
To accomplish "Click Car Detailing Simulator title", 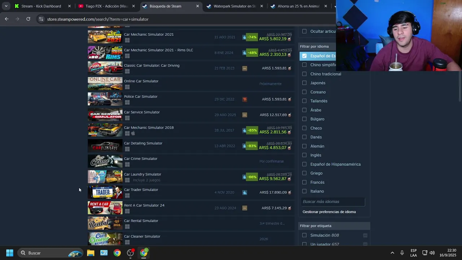I will (x=143, y=143).
